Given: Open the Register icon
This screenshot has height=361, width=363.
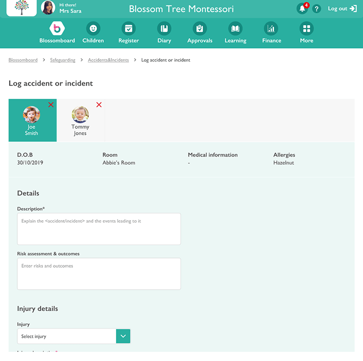Looking at the screenshot, I should [129, 29].
